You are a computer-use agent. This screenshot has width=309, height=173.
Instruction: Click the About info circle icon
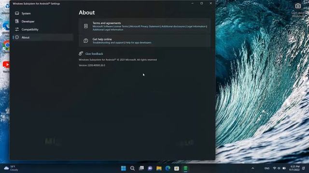click(17, 37)
